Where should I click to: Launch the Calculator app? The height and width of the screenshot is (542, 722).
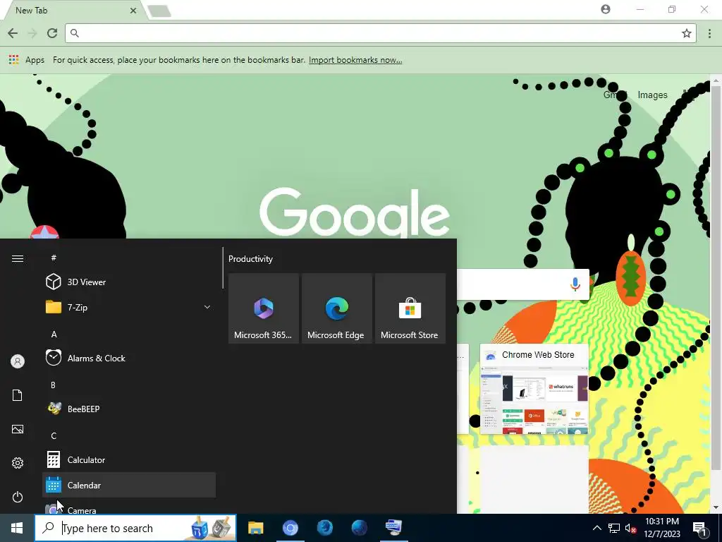coord(129,460)
